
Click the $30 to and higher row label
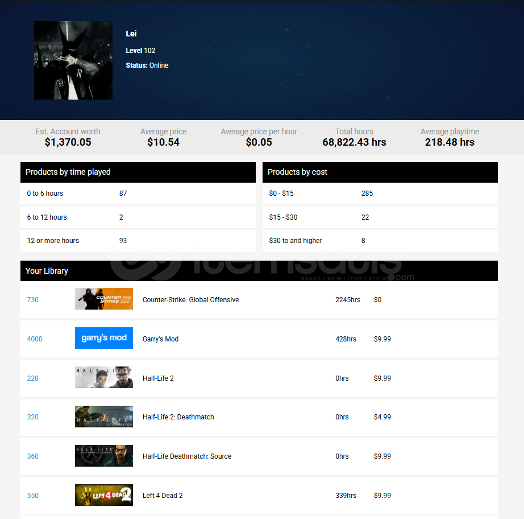coord(296,241)
